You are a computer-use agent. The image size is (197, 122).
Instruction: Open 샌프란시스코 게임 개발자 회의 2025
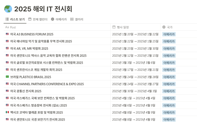[36, 70]
